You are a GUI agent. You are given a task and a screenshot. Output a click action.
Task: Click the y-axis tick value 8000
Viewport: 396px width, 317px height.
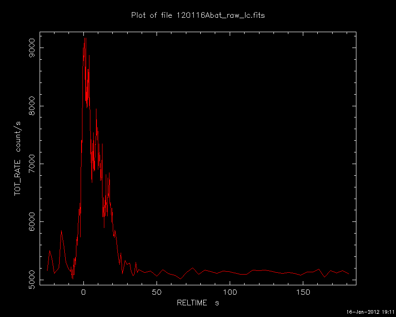click(x=32, y=106)
